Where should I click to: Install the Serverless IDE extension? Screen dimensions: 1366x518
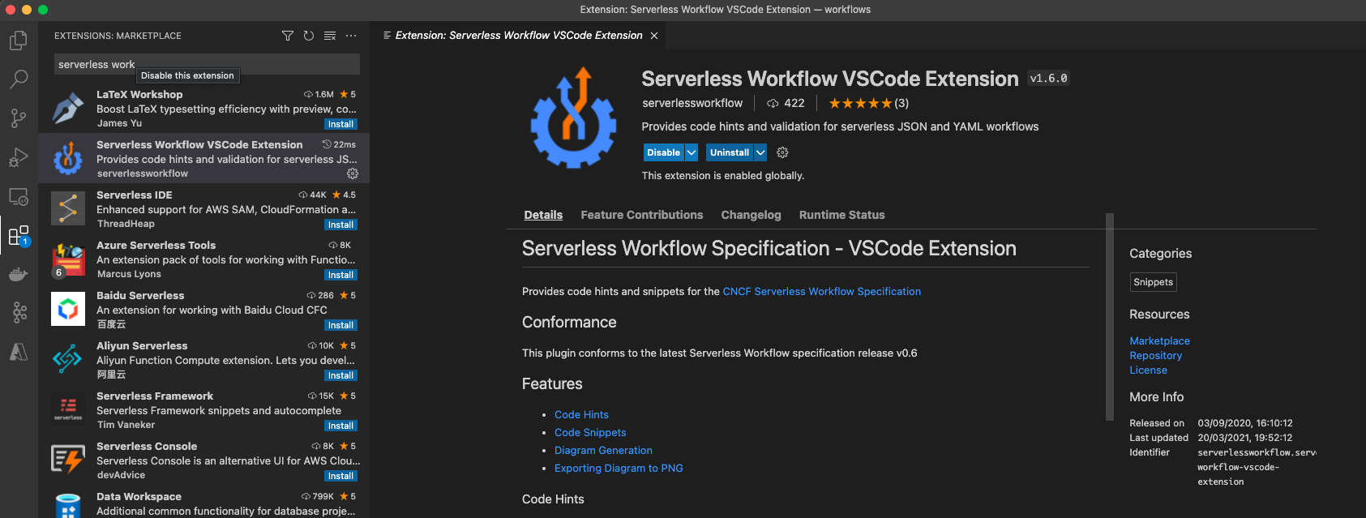pyautogui.click(x=340, y=225)
